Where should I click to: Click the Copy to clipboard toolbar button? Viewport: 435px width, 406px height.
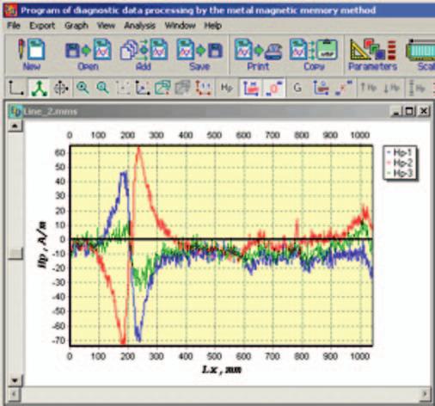pos(314,54)
